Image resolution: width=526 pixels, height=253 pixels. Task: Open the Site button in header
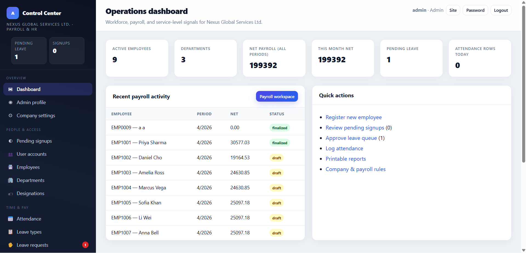(x=453, y=10)
